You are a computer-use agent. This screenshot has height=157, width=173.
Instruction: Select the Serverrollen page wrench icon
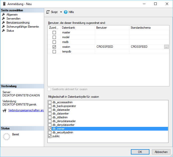tap(4, 19)
